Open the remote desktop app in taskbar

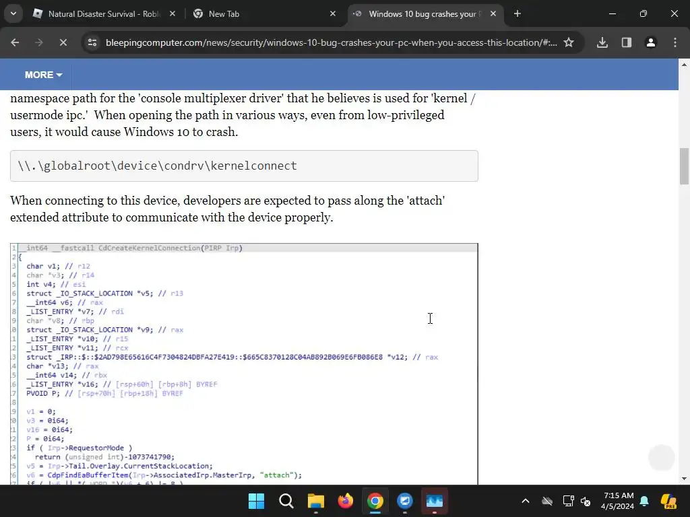(405, 501)
